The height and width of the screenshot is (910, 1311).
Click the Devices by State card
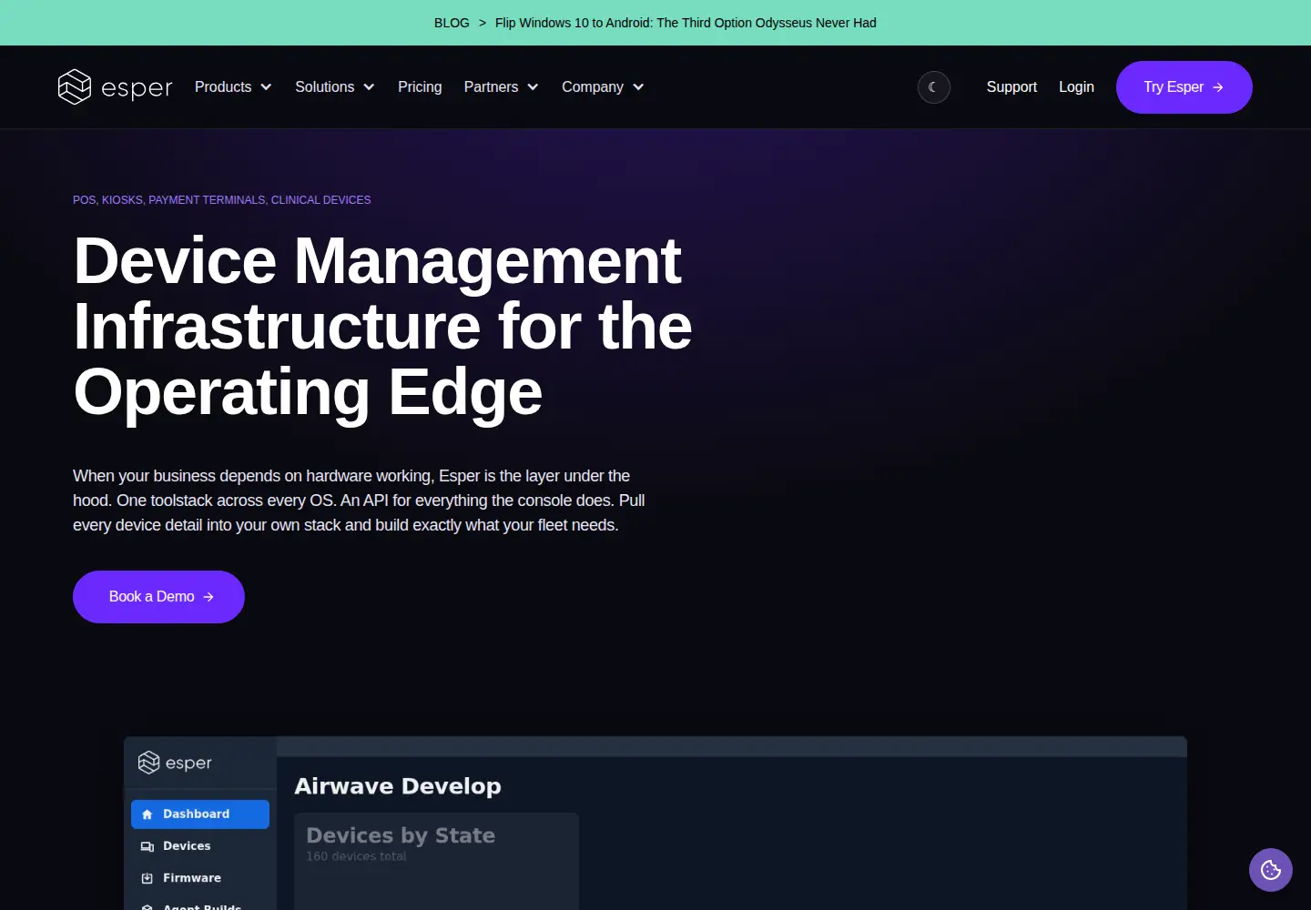pyautogui.click(x=436, y=861)
